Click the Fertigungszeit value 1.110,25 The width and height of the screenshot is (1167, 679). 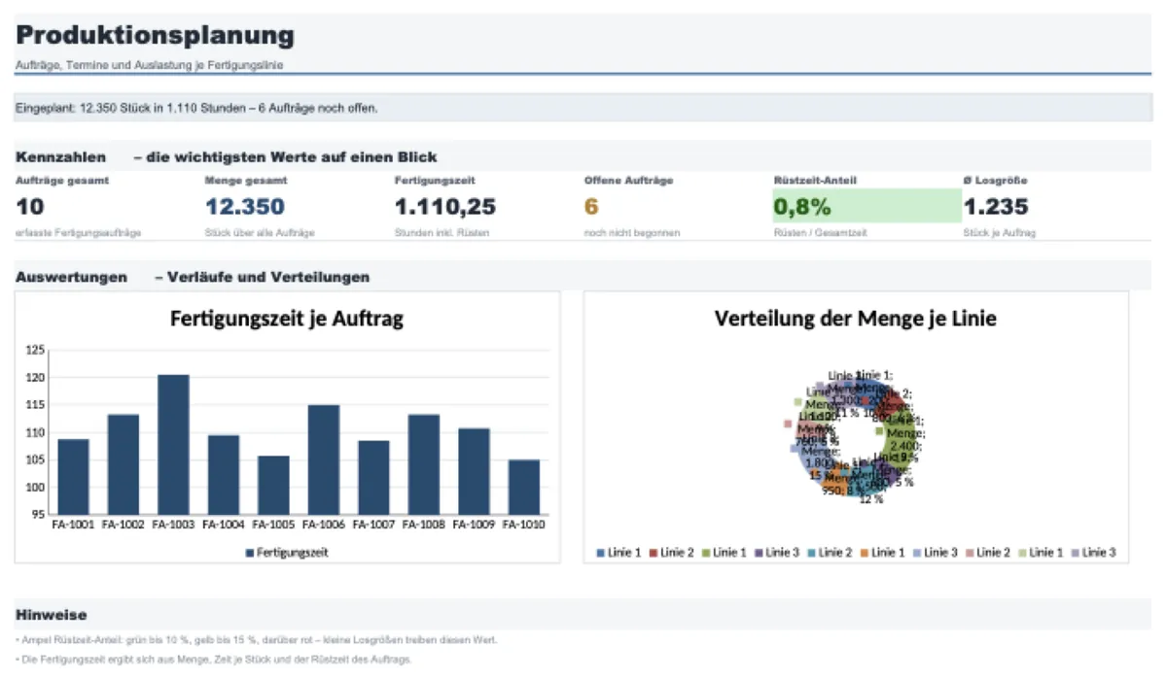coord(445,206)
